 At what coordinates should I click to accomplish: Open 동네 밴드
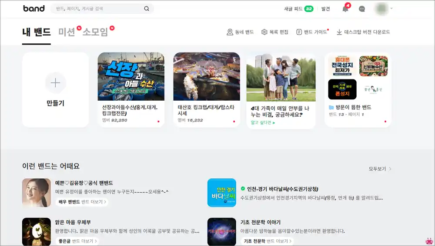[x=240, y=32]
